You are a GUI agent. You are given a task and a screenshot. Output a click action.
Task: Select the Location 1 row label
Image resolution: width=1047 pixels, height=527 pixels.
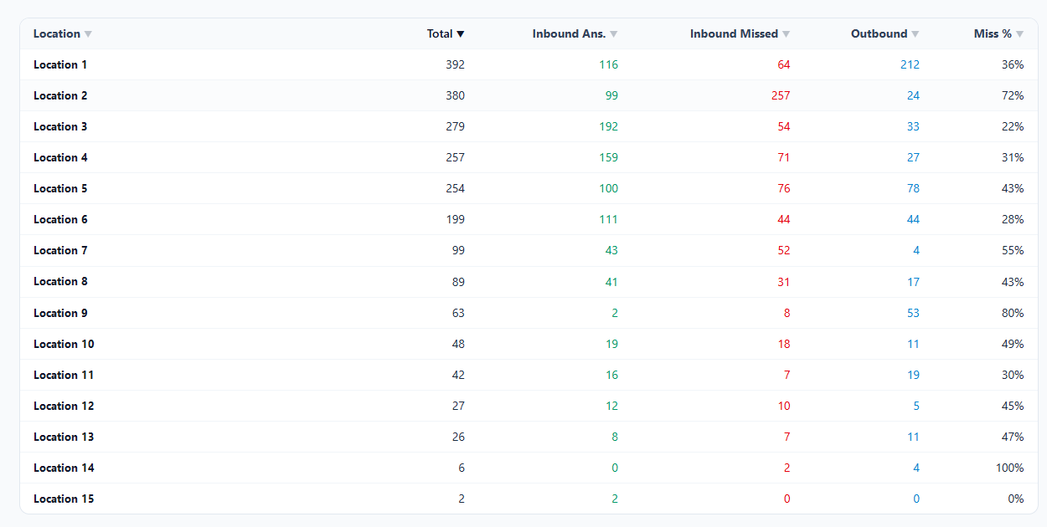60,64
